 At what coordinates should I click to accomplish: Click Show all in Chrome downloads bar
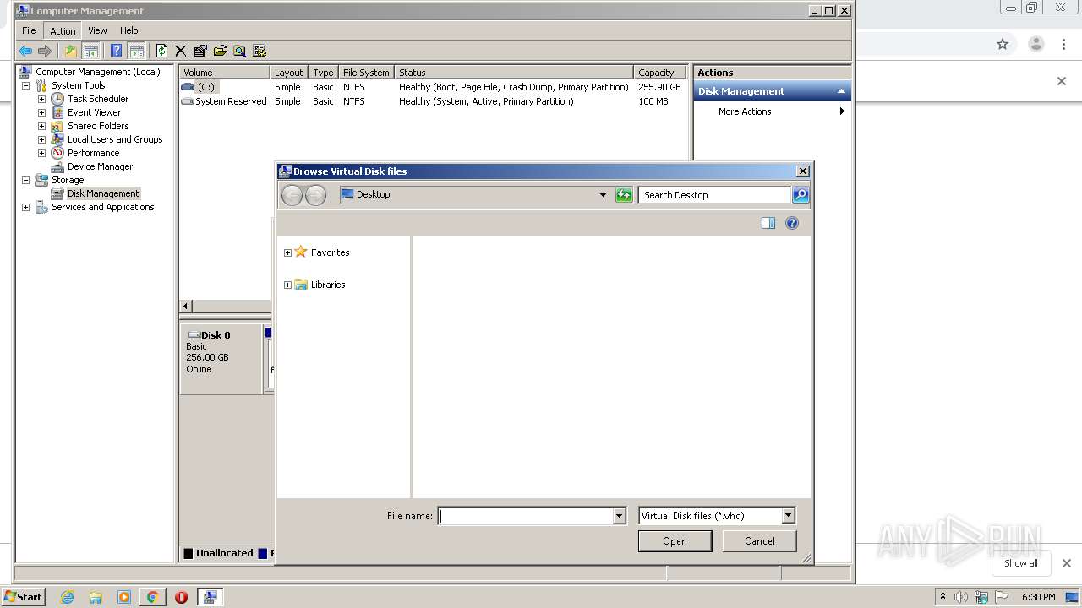point(1020,563)
